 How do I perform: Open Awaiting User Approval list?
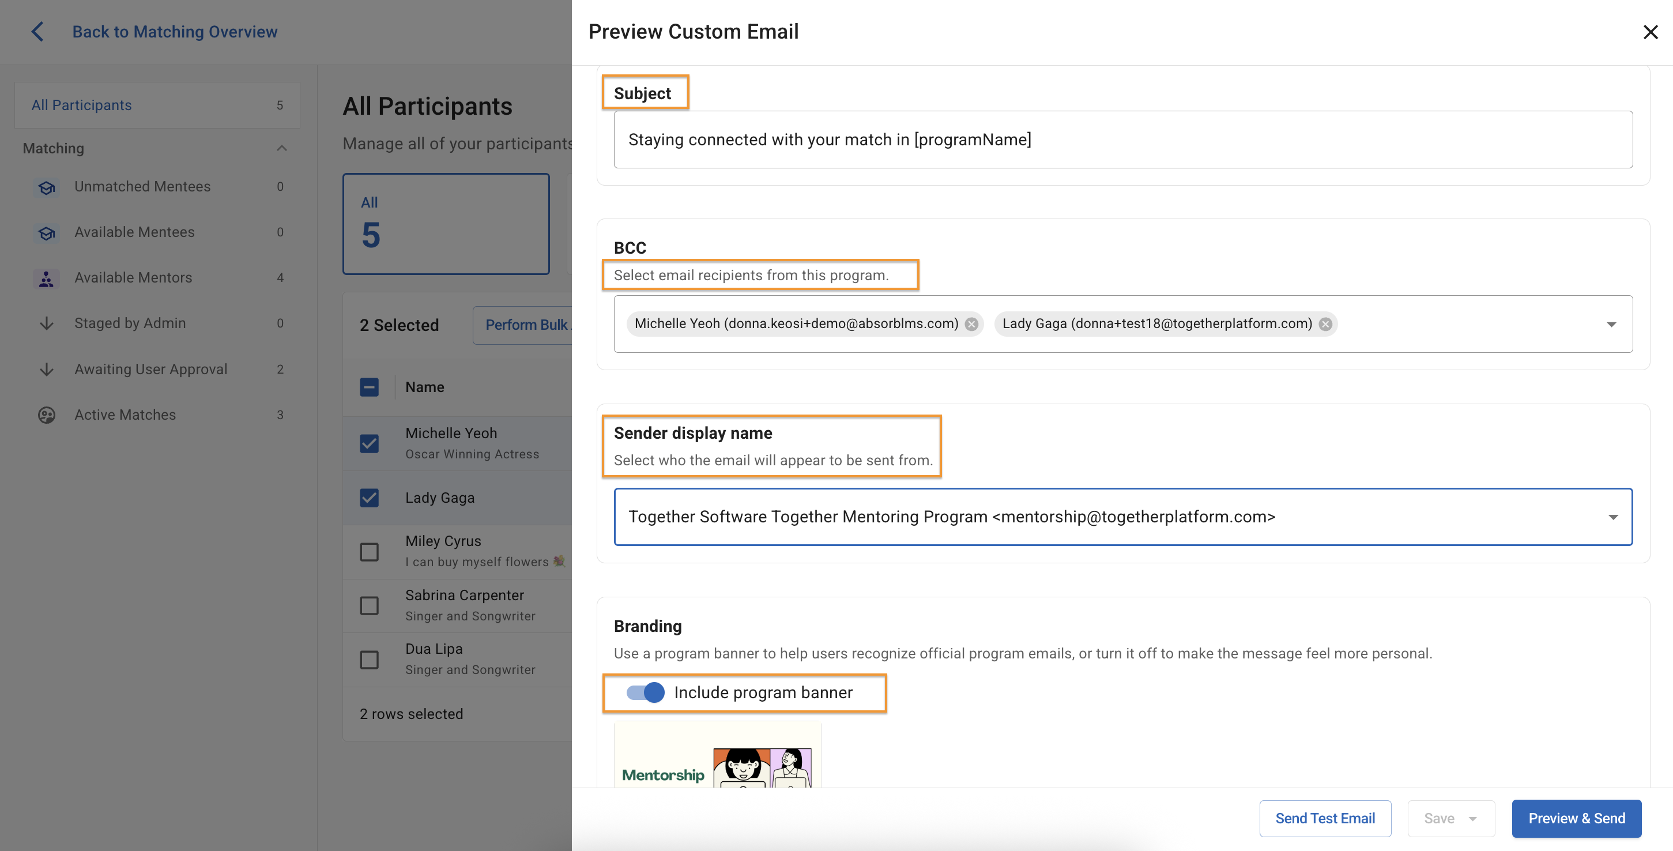point(150,369)
